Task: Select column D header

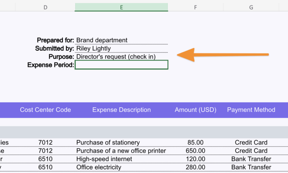Action: pyautogui.click(x=45, y=7)
